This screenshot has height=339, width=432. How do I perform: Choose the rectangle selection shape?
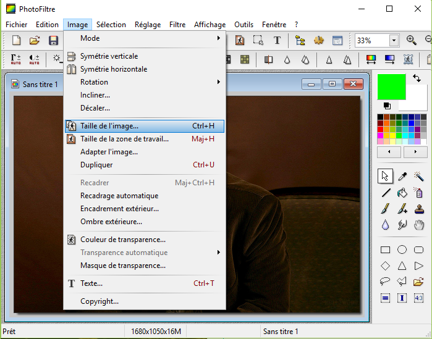pos(385,250)
